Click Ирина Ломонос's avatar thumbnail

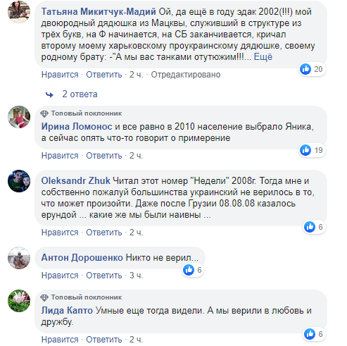pos(19,117)
